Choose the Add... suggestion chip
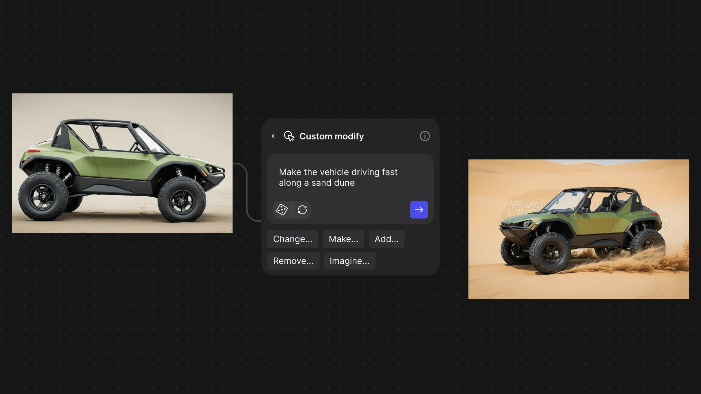Image resolution: width=701 pixels, height=394 pixels. [386, 239]
